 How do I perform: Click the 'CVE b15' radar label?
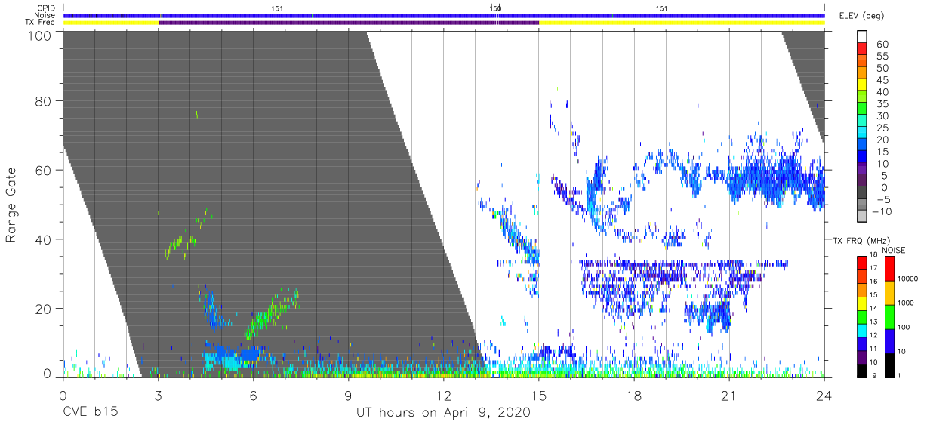pyautogui.click(x=90, y=413)
